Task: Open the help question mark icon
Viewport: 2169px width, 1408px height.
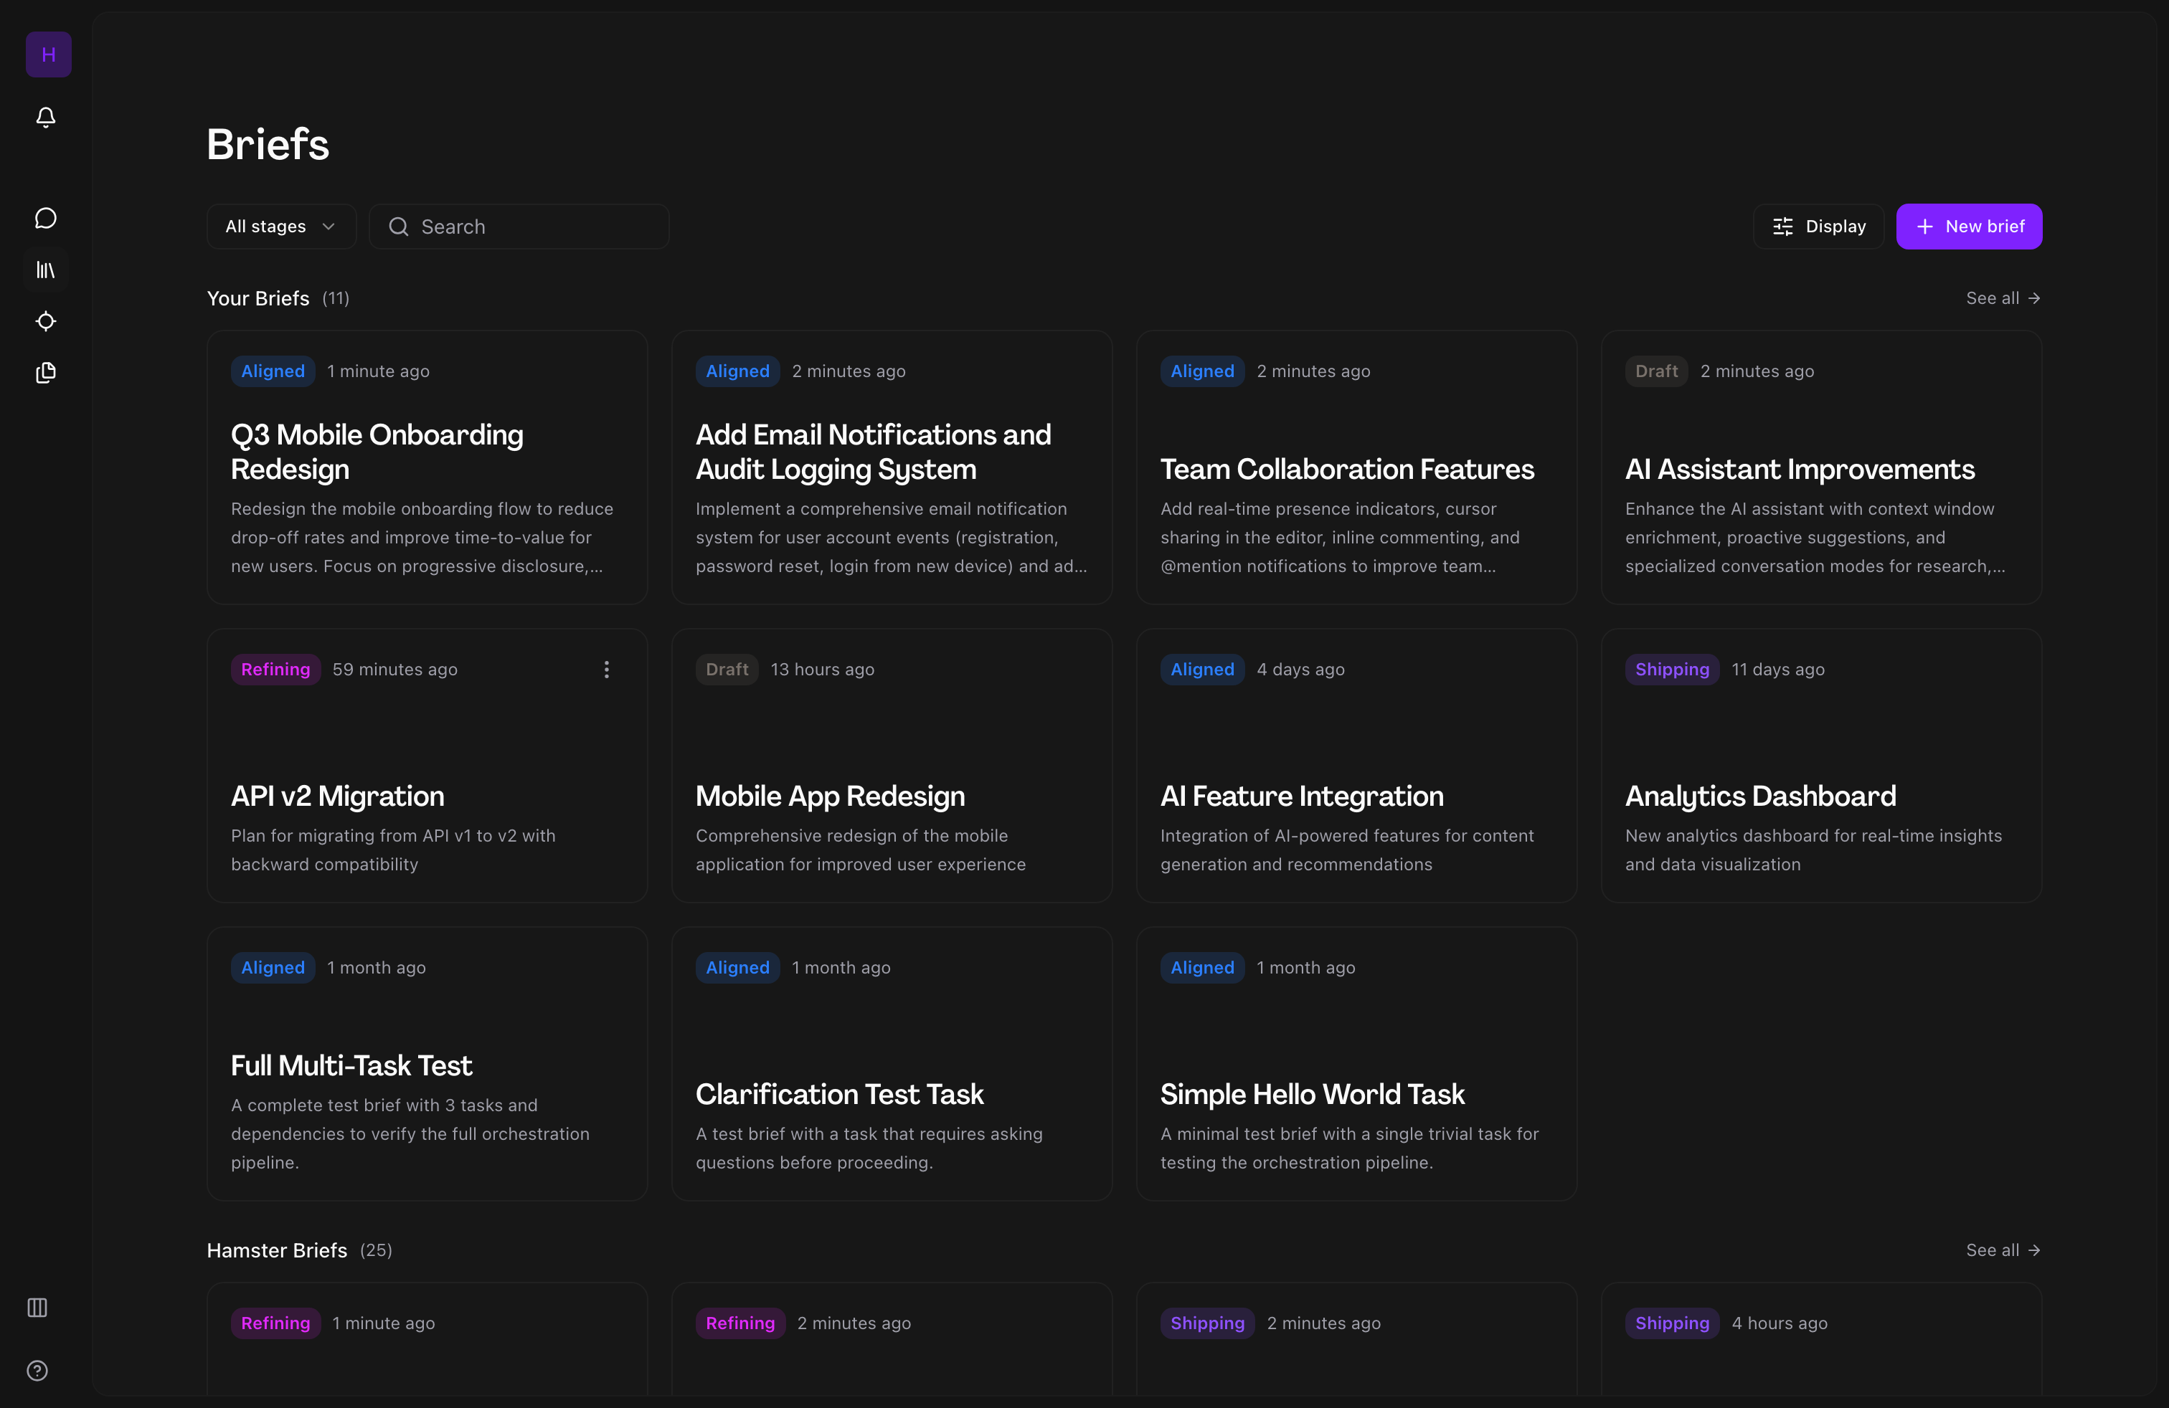Action: (x=37, y=1371)
